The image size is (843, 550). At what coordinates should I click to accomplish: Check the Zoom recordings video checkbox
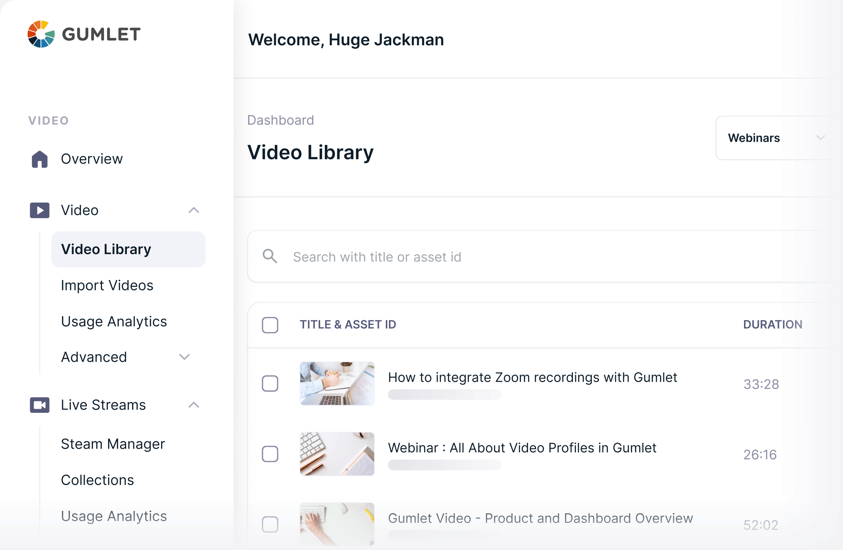(270, 383)
